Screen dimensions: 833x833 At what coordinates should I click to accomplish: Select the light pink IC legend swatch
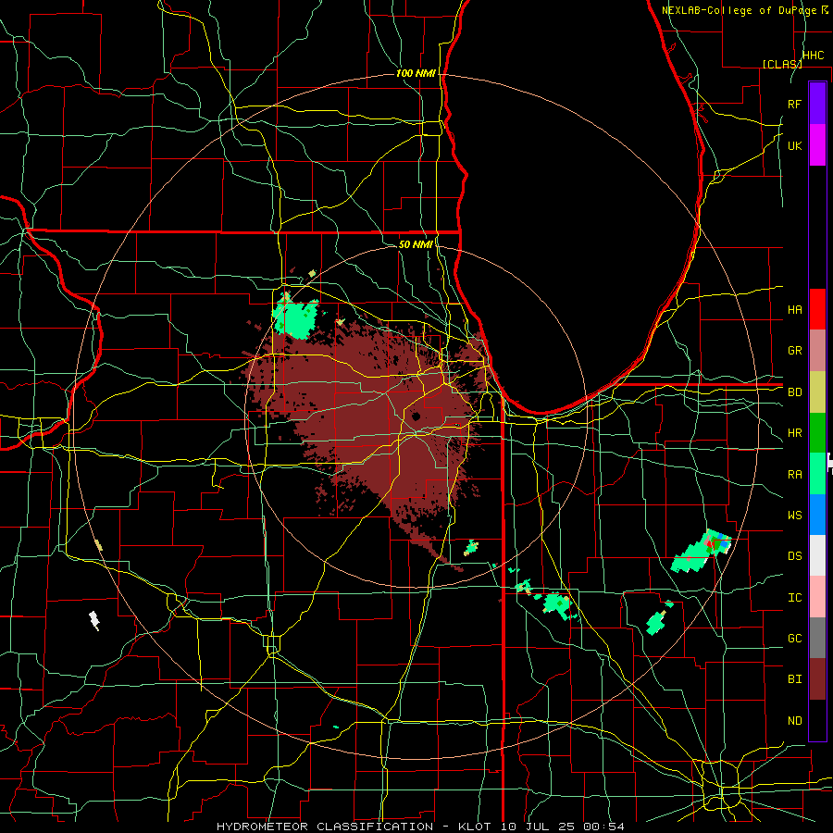click(x=817, y=597)
